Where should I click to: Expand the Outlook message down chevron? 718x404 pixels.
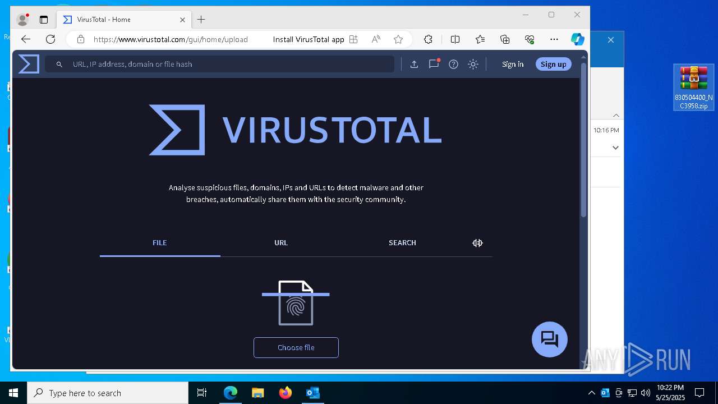(x=615, y=148)
